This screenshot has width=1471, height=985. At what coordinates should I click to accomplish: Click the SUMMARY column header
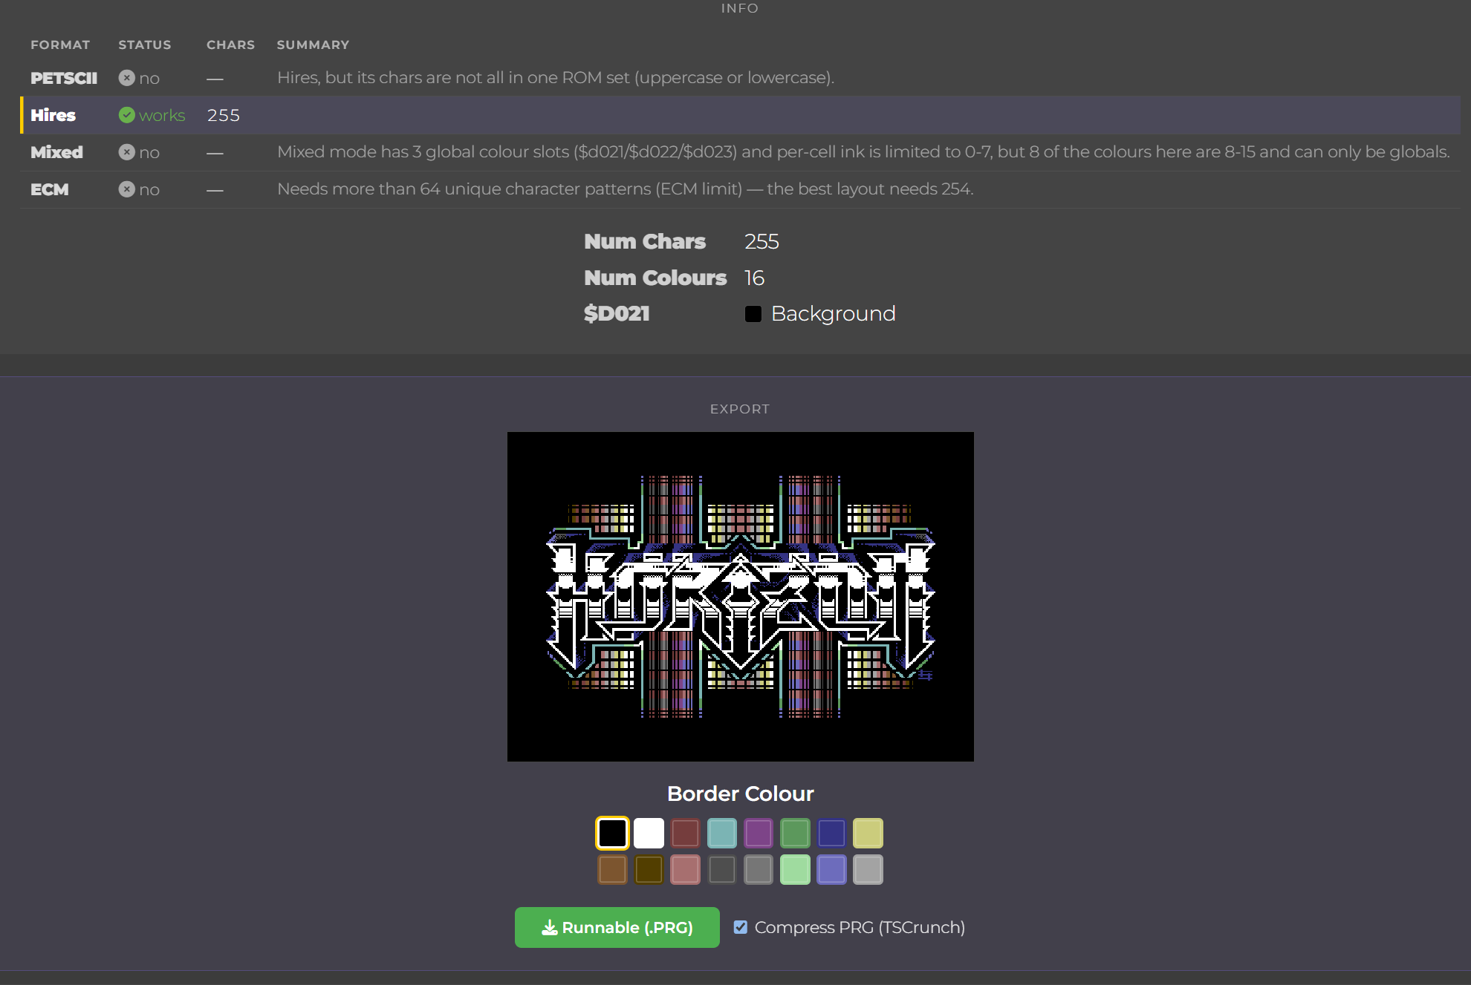pos(313,45)
